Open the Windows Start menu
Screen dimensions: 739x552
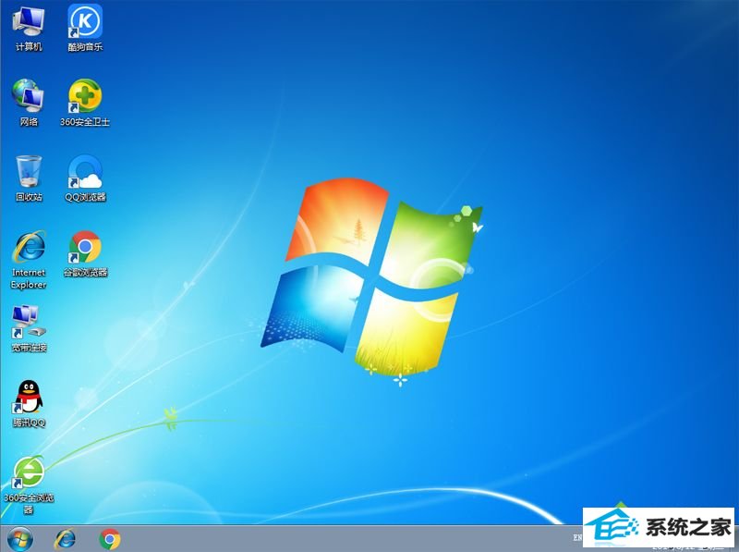click(x=20, y=539)
